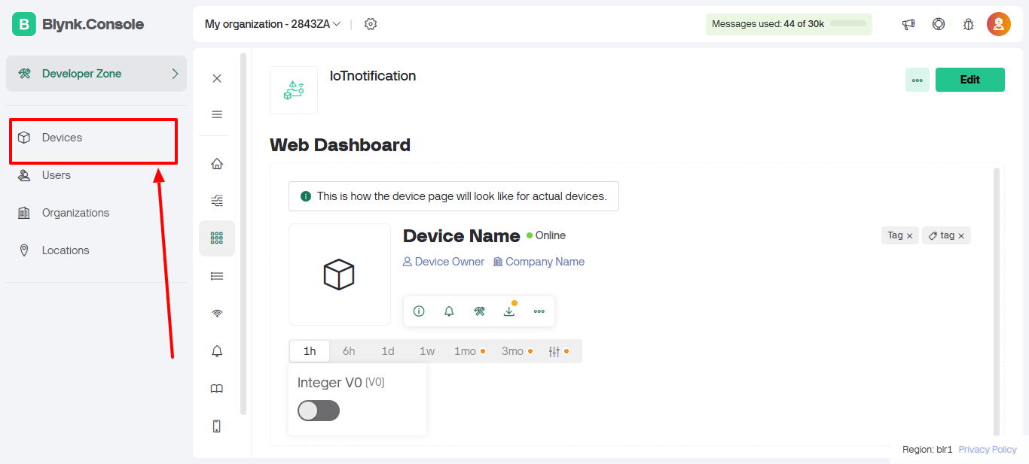Click the green Edit button
Image resolution: width=1029 pixels, height=464 pixels.
pos(970,80)
